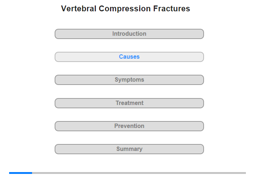Go to the Symptoms section
This screenshot has height=175, width=255.
click(129, 80)
